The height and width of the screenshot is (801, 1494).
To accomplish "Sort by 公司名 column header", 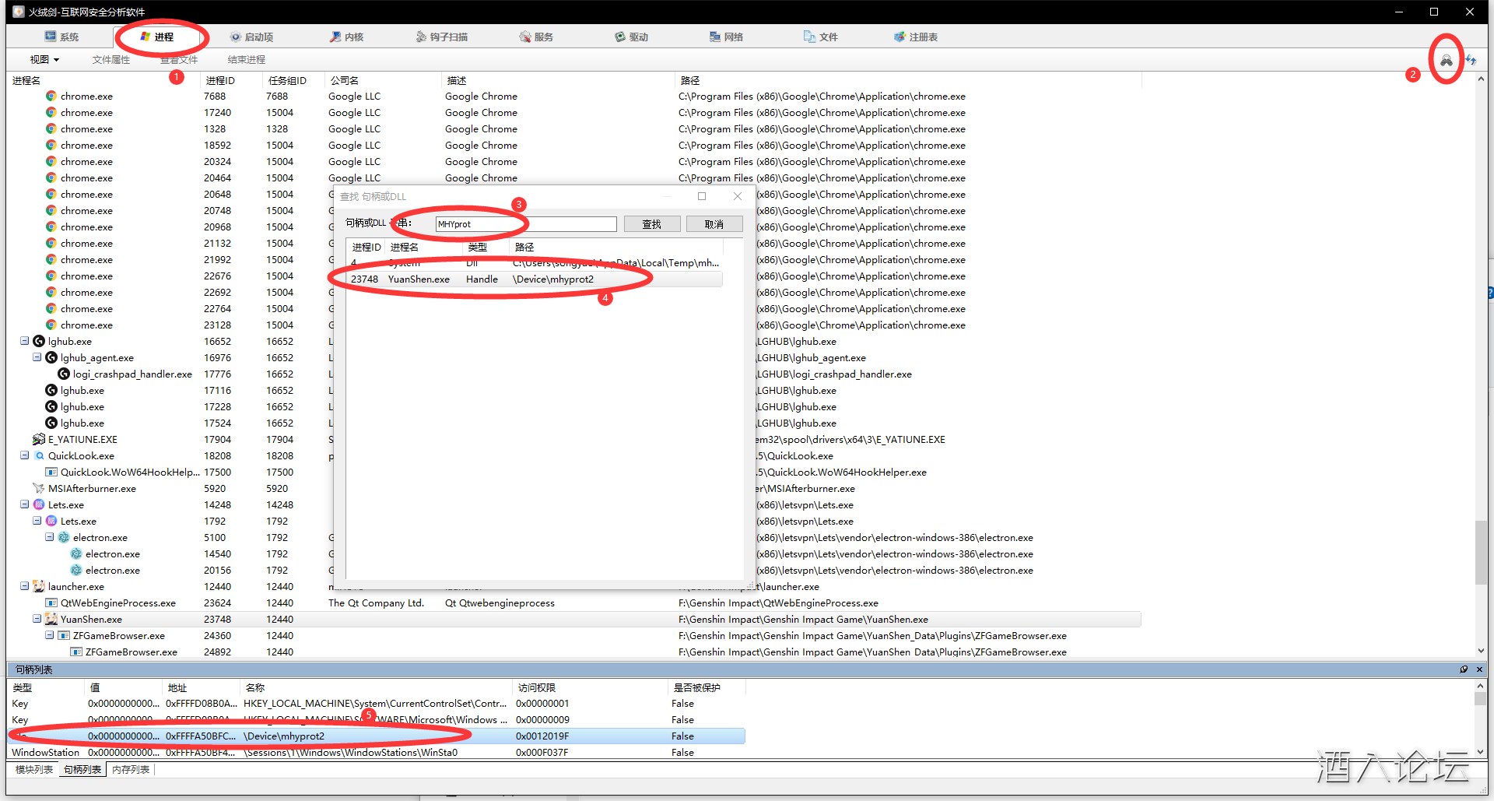I will click(345, 80).
